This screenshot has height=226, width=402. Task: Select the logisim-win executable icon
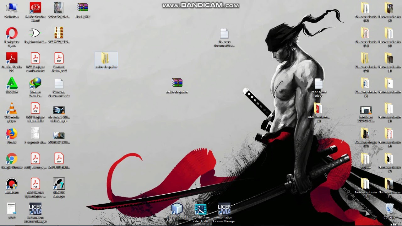(x=35, y=35)
